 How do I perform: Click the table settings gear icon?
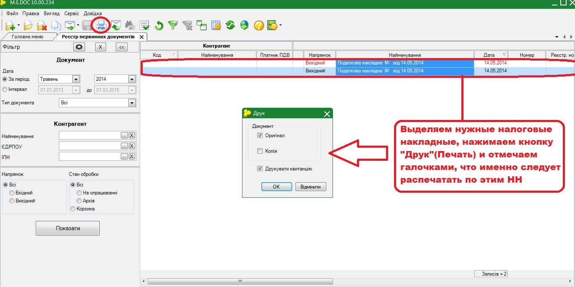216,26
